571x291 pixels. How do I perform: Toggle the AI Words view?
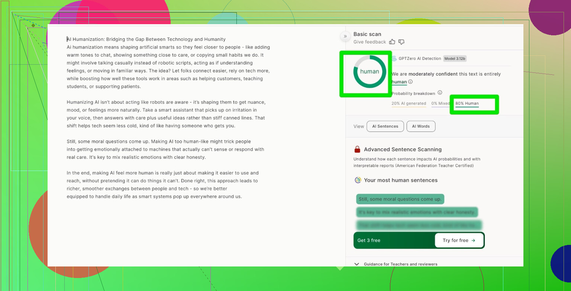(421, 126)
